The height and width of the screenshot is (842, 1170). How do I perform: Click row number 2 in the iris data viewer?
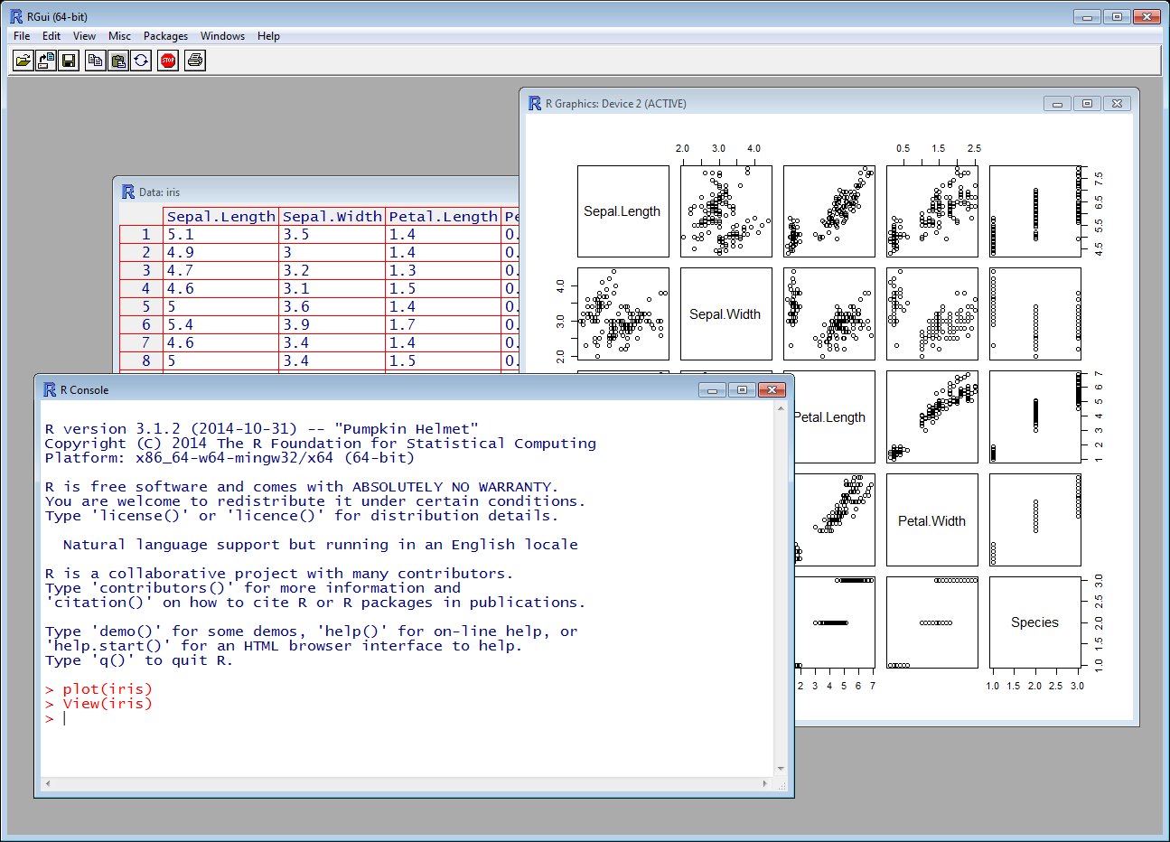click(142, 253)
